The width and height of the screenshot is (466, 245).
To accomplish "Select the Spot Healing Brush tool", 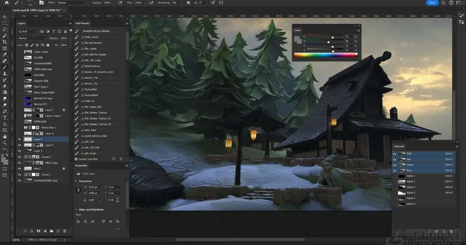I will [x=5, y=61].
